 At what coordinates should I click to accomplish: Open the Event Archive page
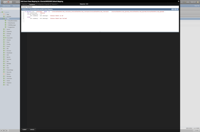coord(16,6)
